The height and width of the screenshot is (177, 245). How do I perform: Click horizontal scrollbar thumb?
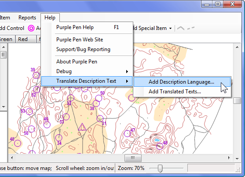pos(133,158)
